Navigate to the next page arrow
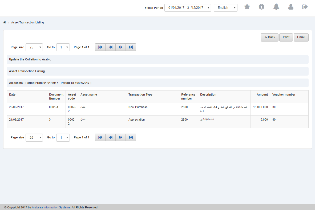The height and width of the screenshot is (210, 315). point(120,47)
